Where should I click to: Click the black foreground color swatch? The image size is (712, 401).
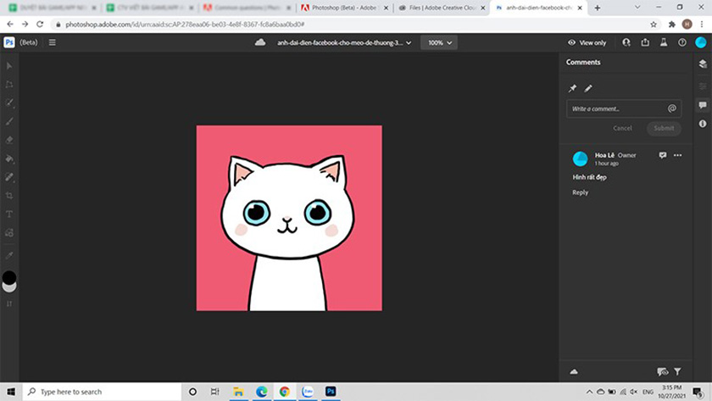[9, 277]
